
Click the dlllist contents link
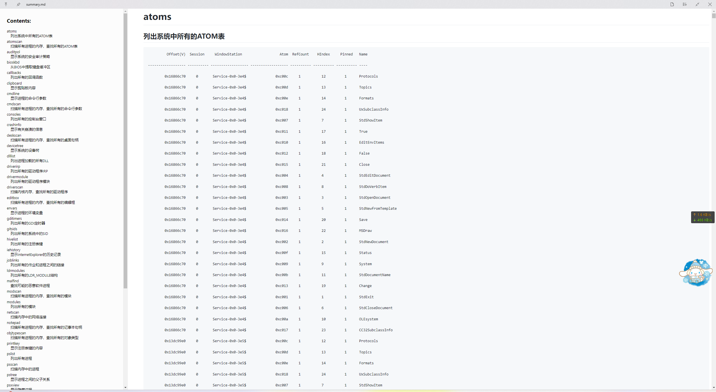click(x=11, y=156)
